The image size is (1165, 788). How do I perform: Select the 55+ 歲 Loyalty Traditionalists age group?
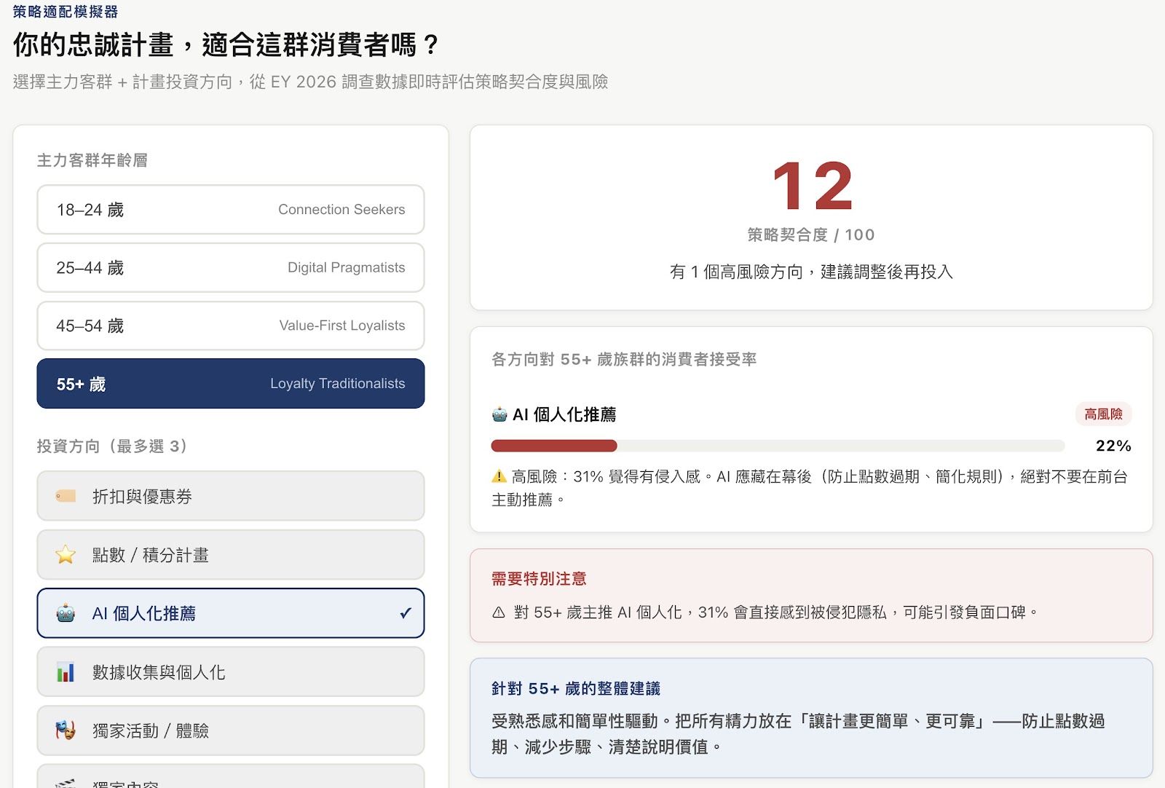231,384
